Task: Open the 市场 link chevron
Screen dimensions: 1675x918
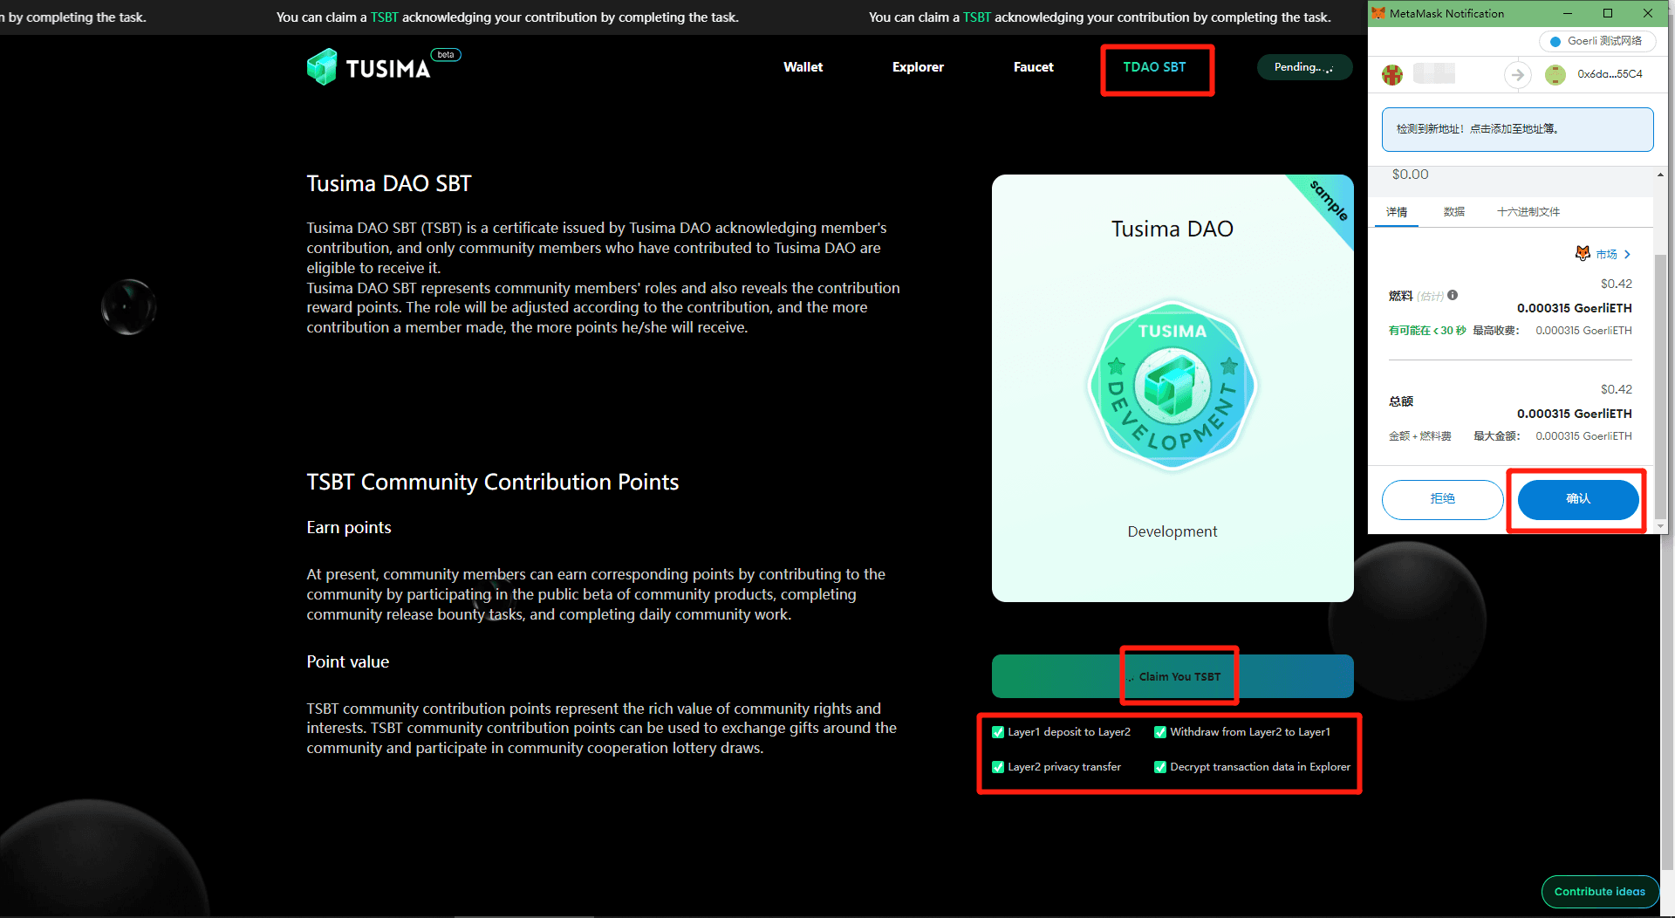Action: [x=1627, y=254]
